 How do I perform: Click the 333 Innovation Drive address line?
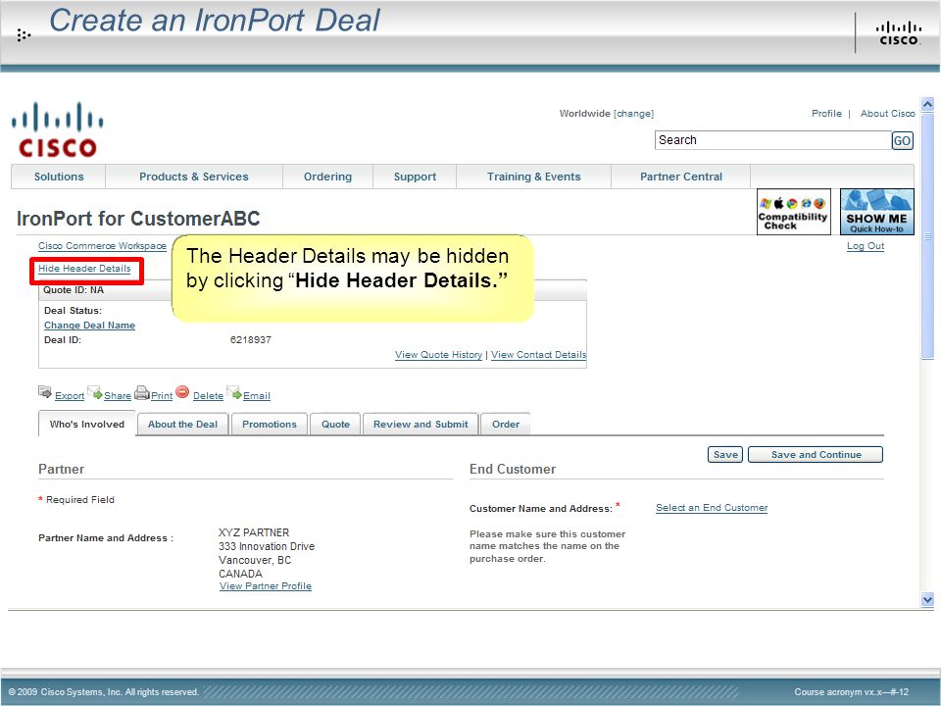(267, 546)
